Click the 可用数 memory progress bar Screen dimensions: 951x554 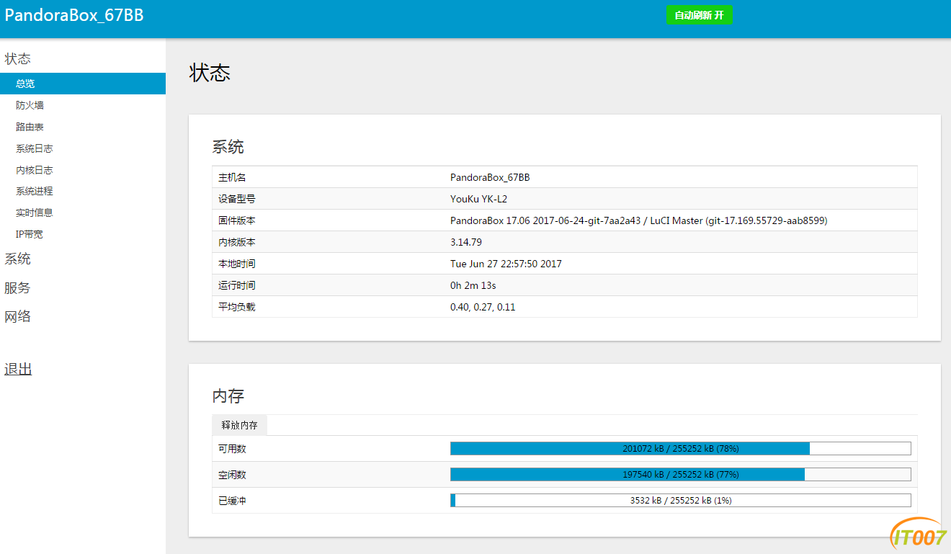point(680,449)
